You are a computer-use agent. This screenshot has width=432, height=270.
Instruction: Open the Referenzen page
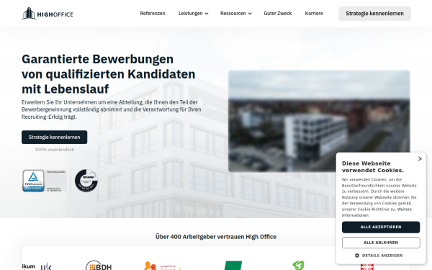(x=153, y=13)
